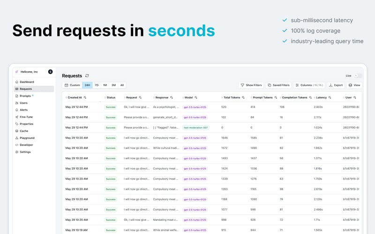
Task: Click the Show Filters button
Action: [251, 85]
